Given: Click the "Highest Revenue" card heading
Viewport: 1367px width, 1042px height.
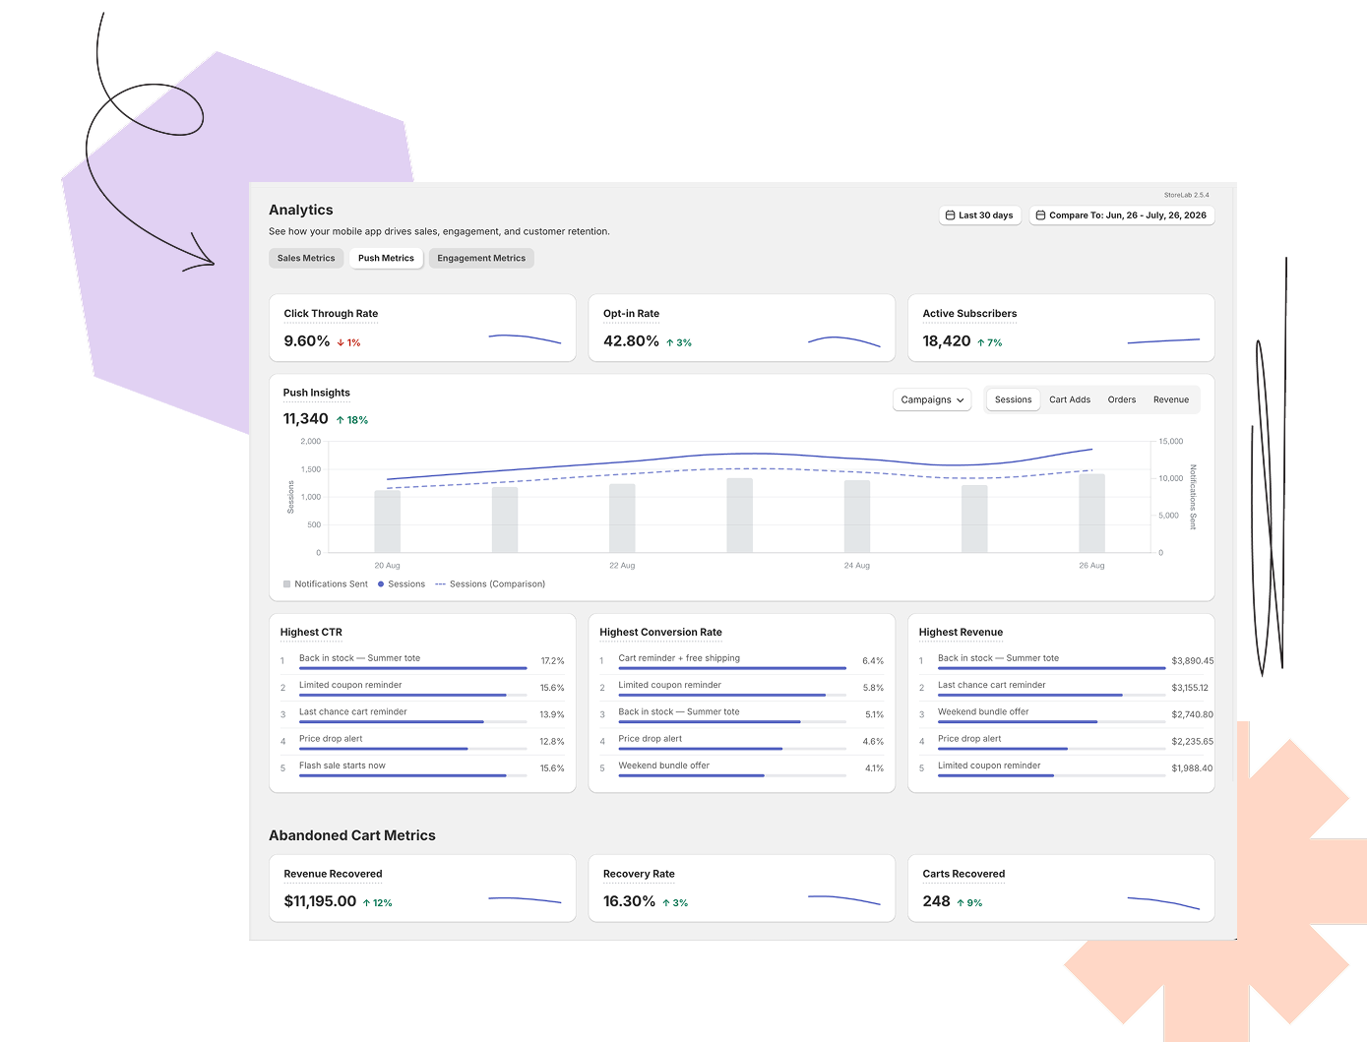Looking at the screenshot, I should 961,633.
